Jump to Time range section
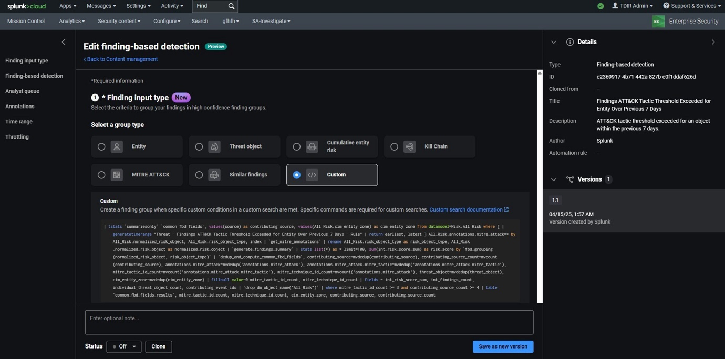This screenshot has width=725, height=359. pos(19,122)
